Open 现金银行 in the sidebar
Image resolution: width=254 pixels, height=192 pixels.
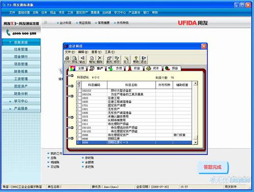click(x=21, y=57)
